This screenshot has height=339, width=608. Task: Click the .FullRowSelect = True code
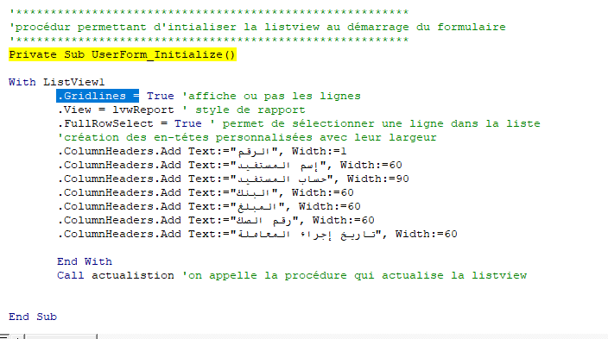pos(130,123)
